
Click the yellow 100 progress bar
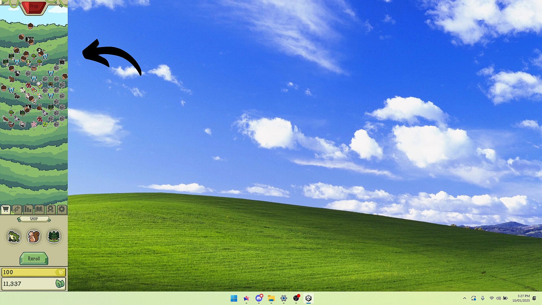pyautogui.click(x=34, y=272)
